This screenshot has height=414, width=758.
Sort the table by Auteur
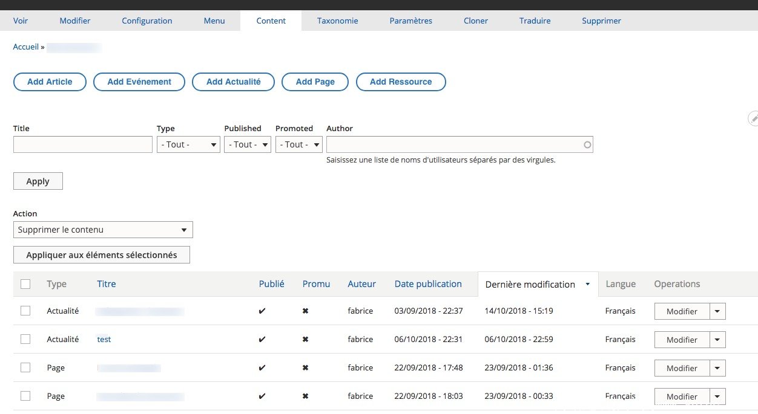coord(362,283)
